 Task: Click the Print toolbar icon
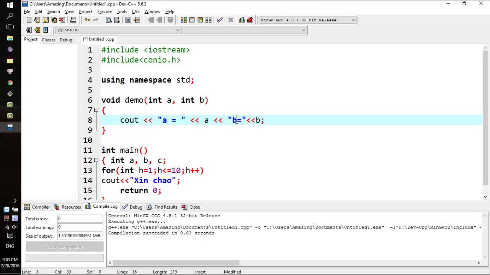pos(73,20)
